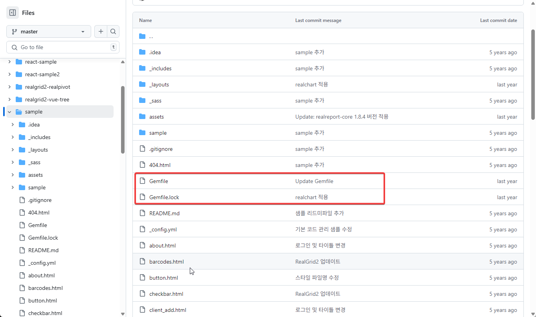Focus the Go to file input
Screen dimensions: 536x317
click(x=63, y=47)
